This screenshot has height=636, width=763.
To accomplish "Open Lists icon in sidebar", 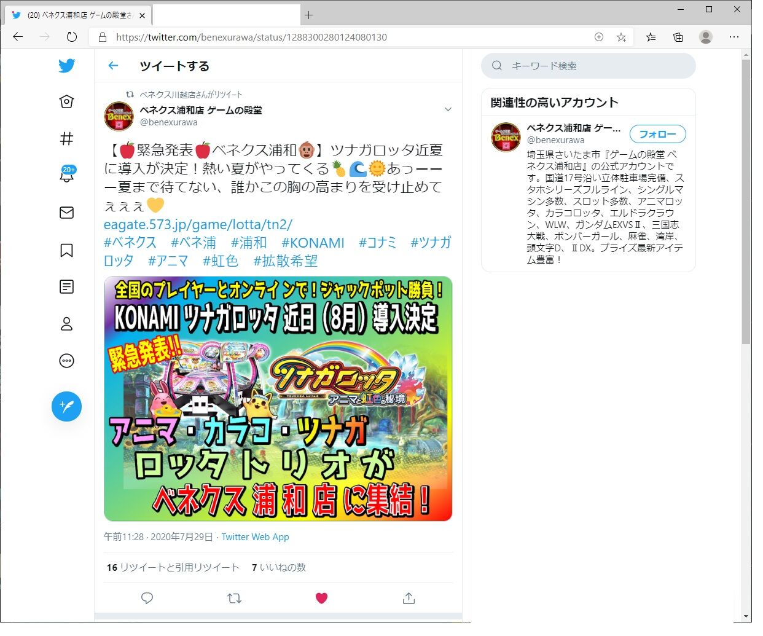I will [x=67, y=287].
